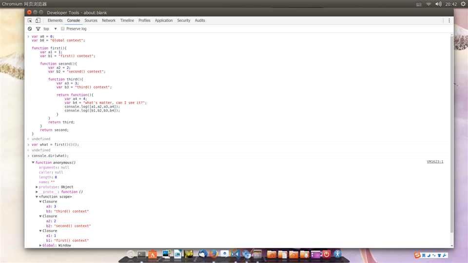This screenshot has width=468, height=263.
Task: Collapse the <function scope> section
Action: click(x=37, y=197)
